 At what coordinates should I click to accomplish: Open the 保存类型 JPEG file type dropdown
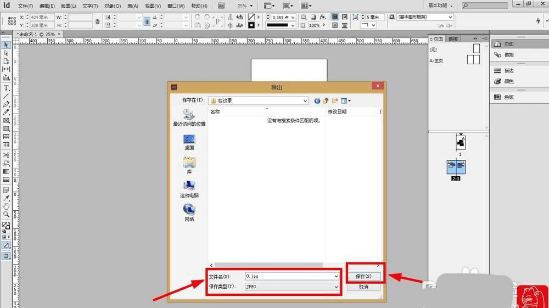coord(292,287)
